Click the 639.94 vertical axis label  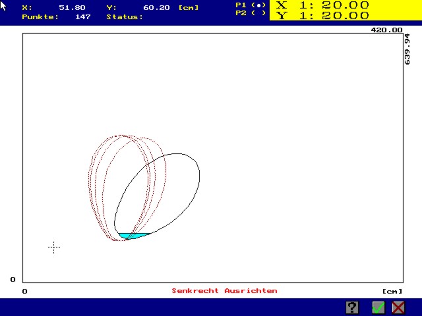[x=407, y=49]
